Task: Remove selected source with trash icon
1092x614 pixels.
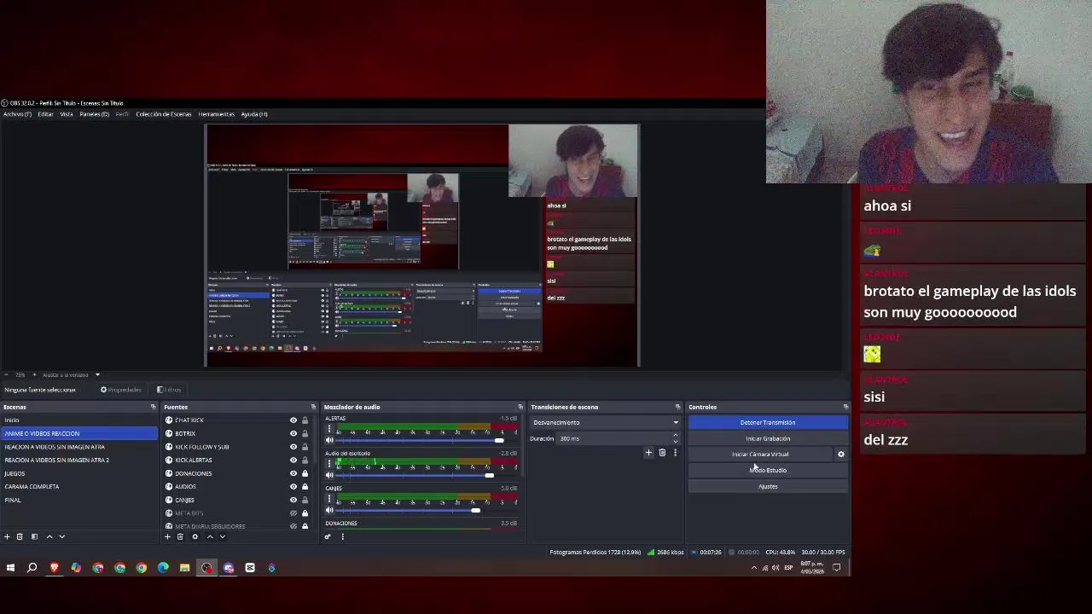Action: tap(180, 536)
